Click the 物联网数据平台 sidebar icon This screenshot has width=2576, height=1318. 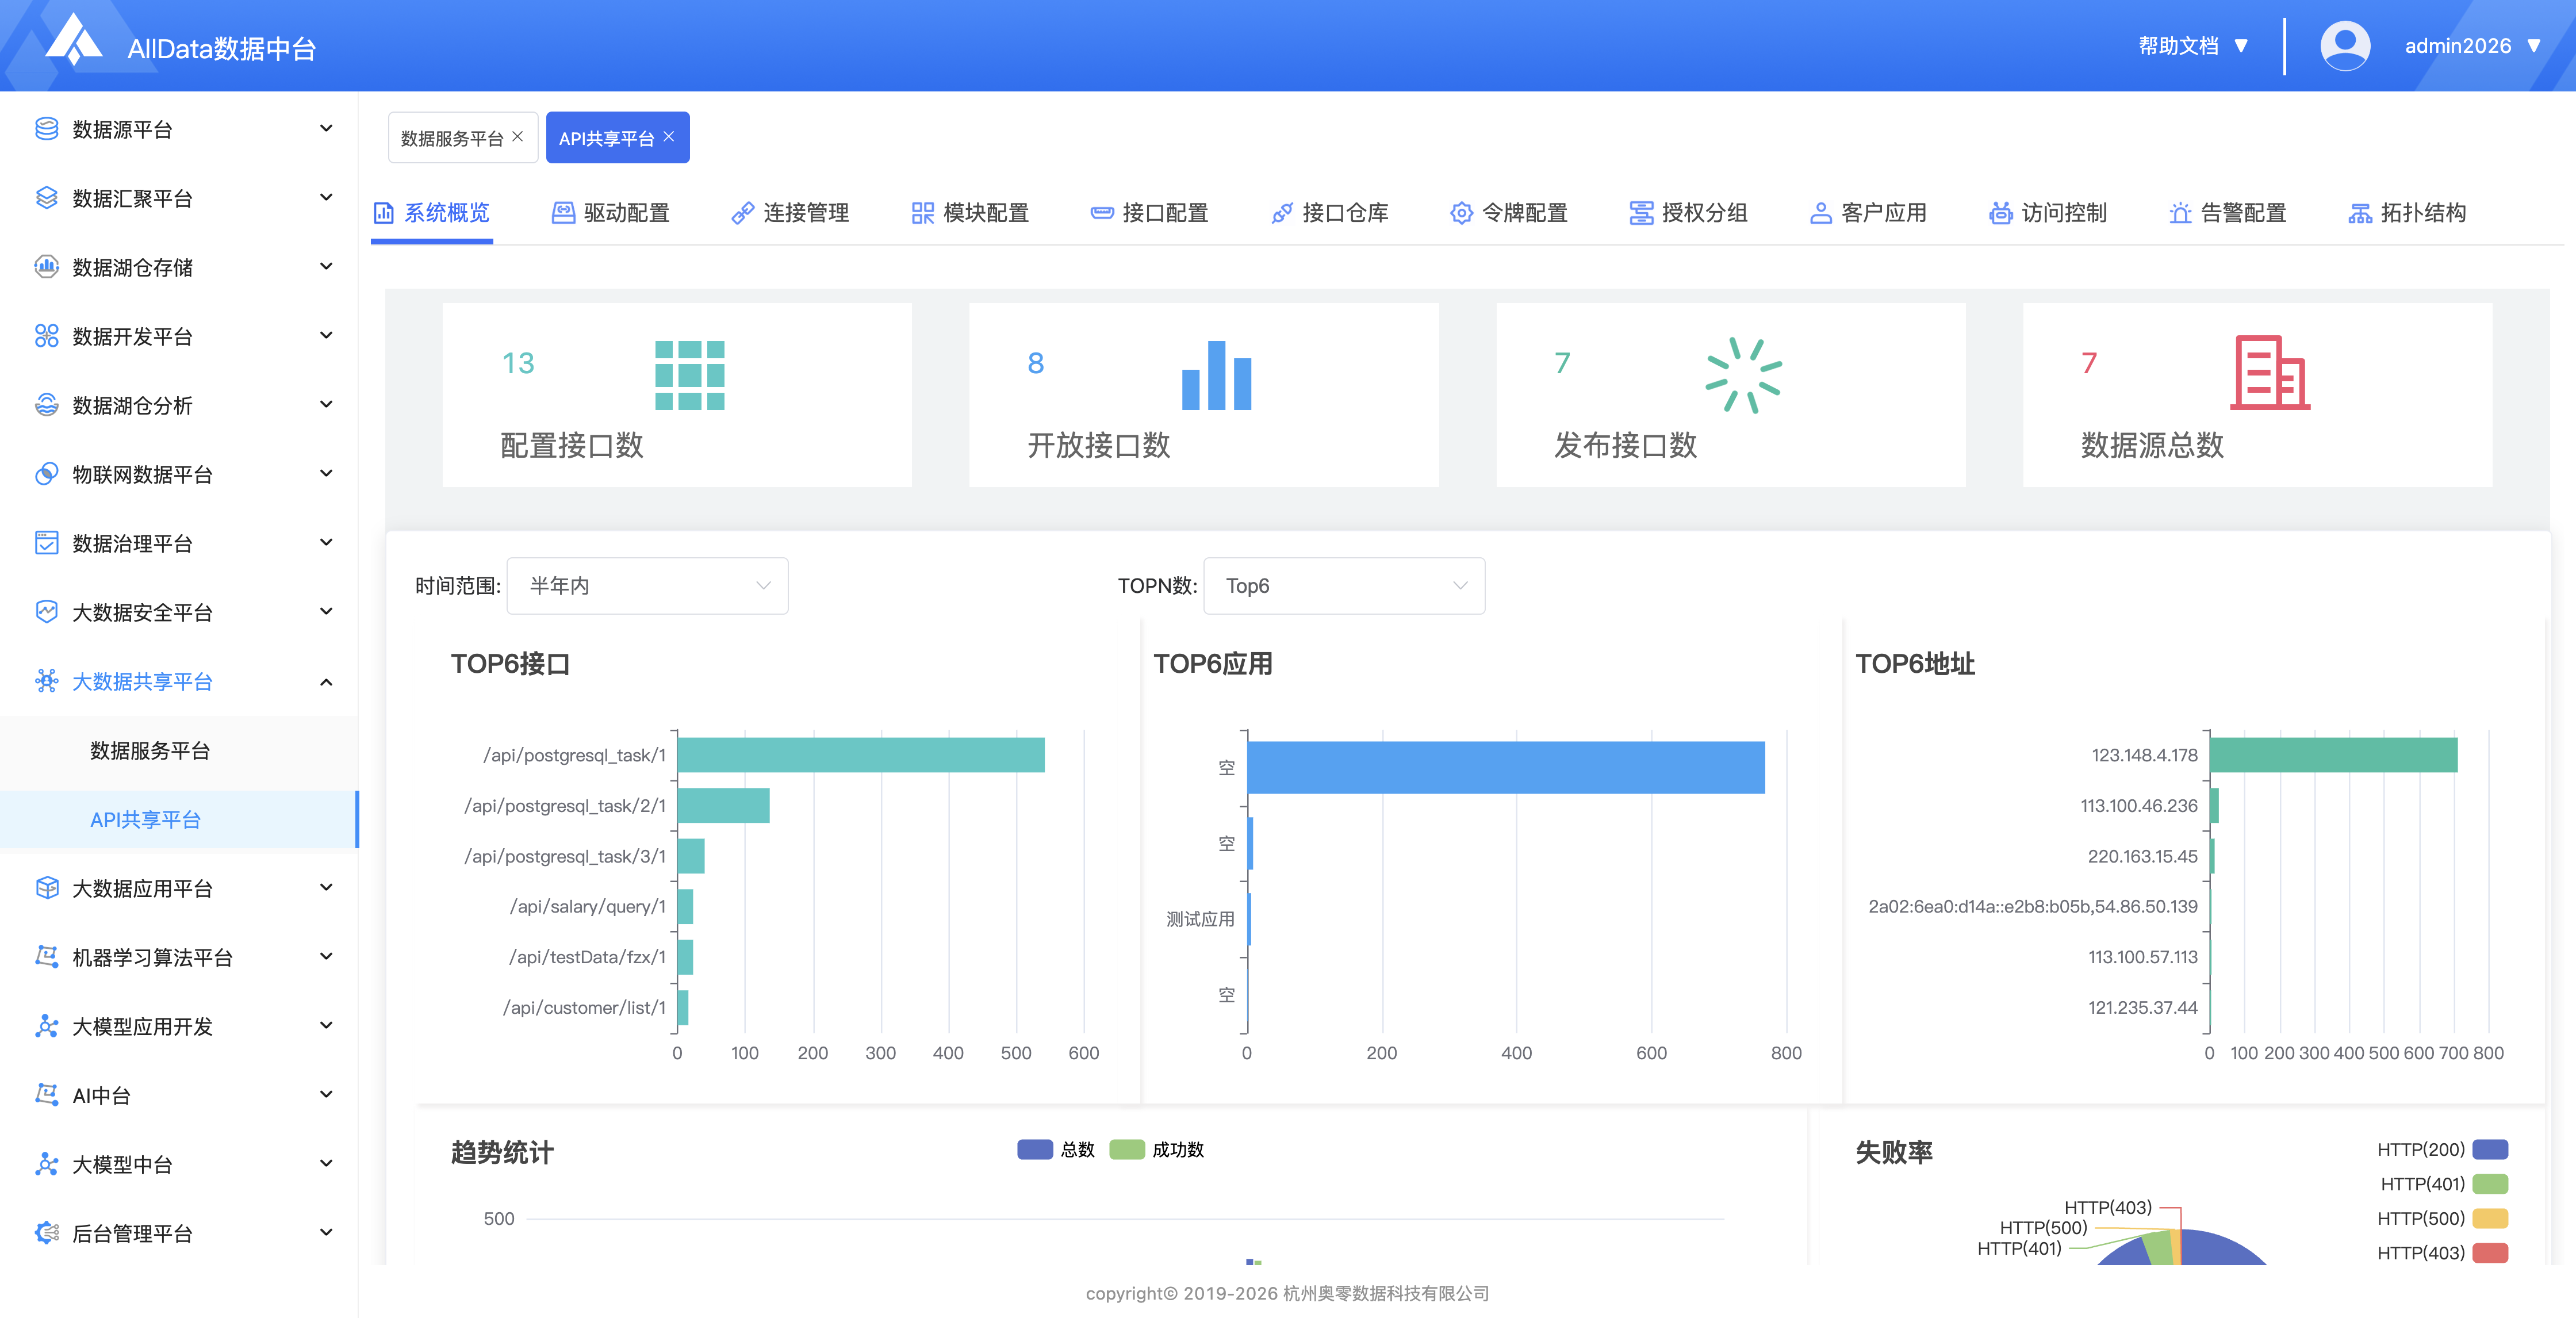pyautogui.click(x=46, y=474)
